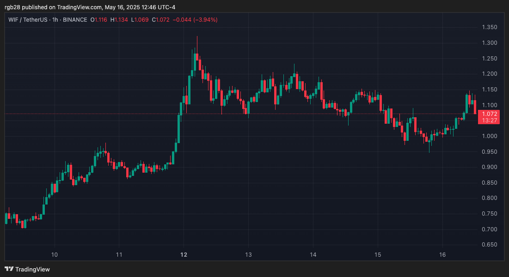Click the tallest candle wick near 1.320
Screen dimensions: 509x277
pyautogui.click(x=197, y=45)
